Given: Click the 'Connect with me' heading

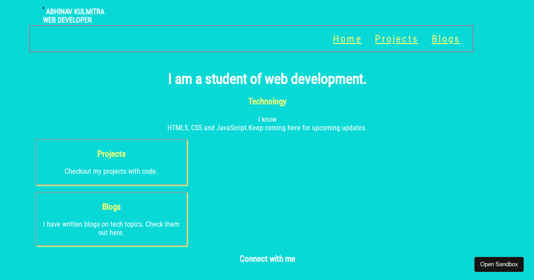Looking at the screenshot, I should [x=267, y=259].
